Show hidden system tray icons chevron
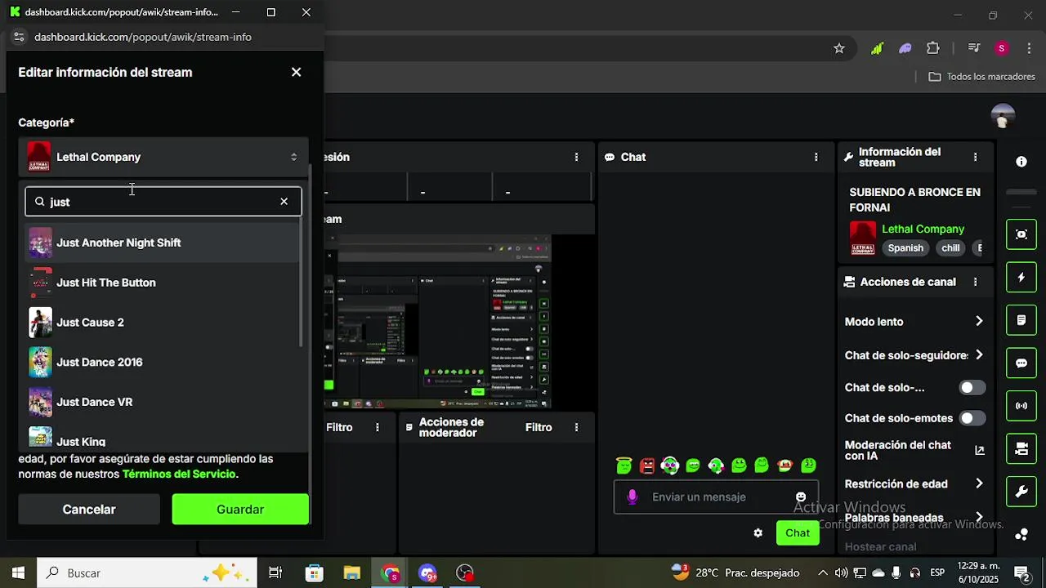 pyautogui.click(x=823, y=573)
